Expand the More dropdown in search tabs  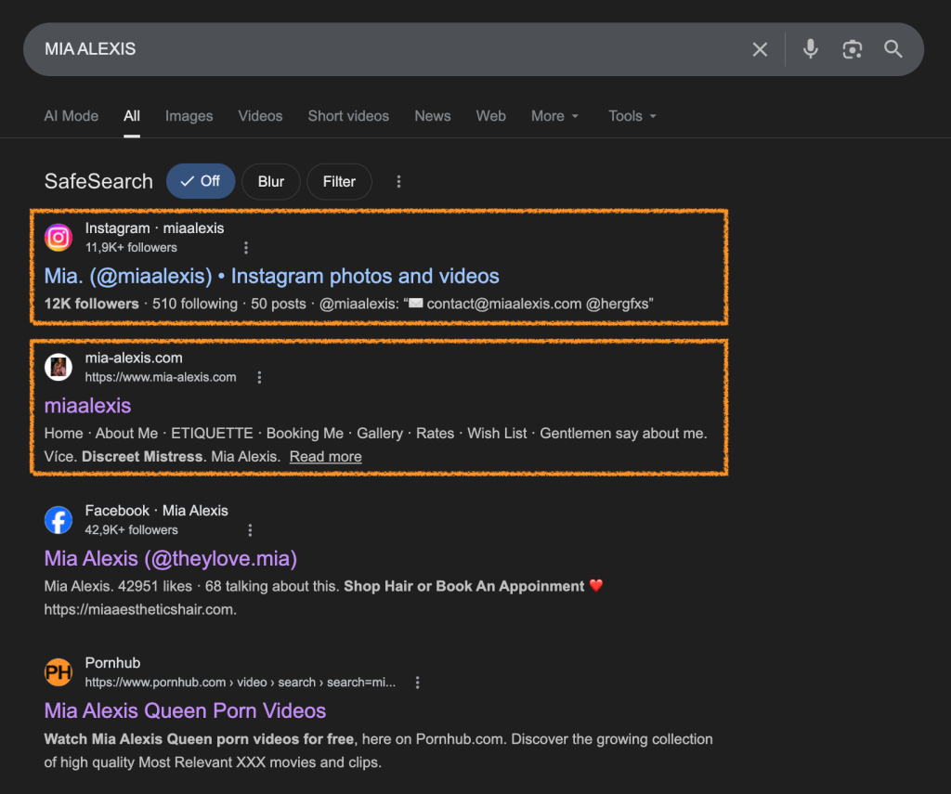click(554, 116)
